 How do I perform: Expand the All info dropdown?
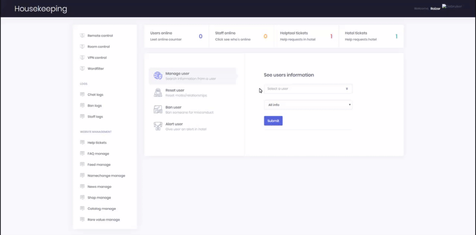308,105
